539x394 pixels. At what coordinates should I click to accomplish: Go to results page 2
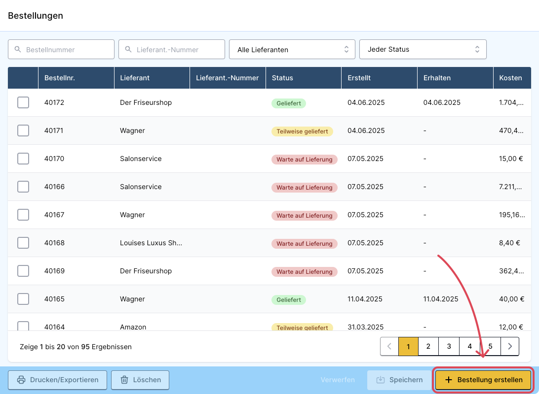click(x=428, y=346)
